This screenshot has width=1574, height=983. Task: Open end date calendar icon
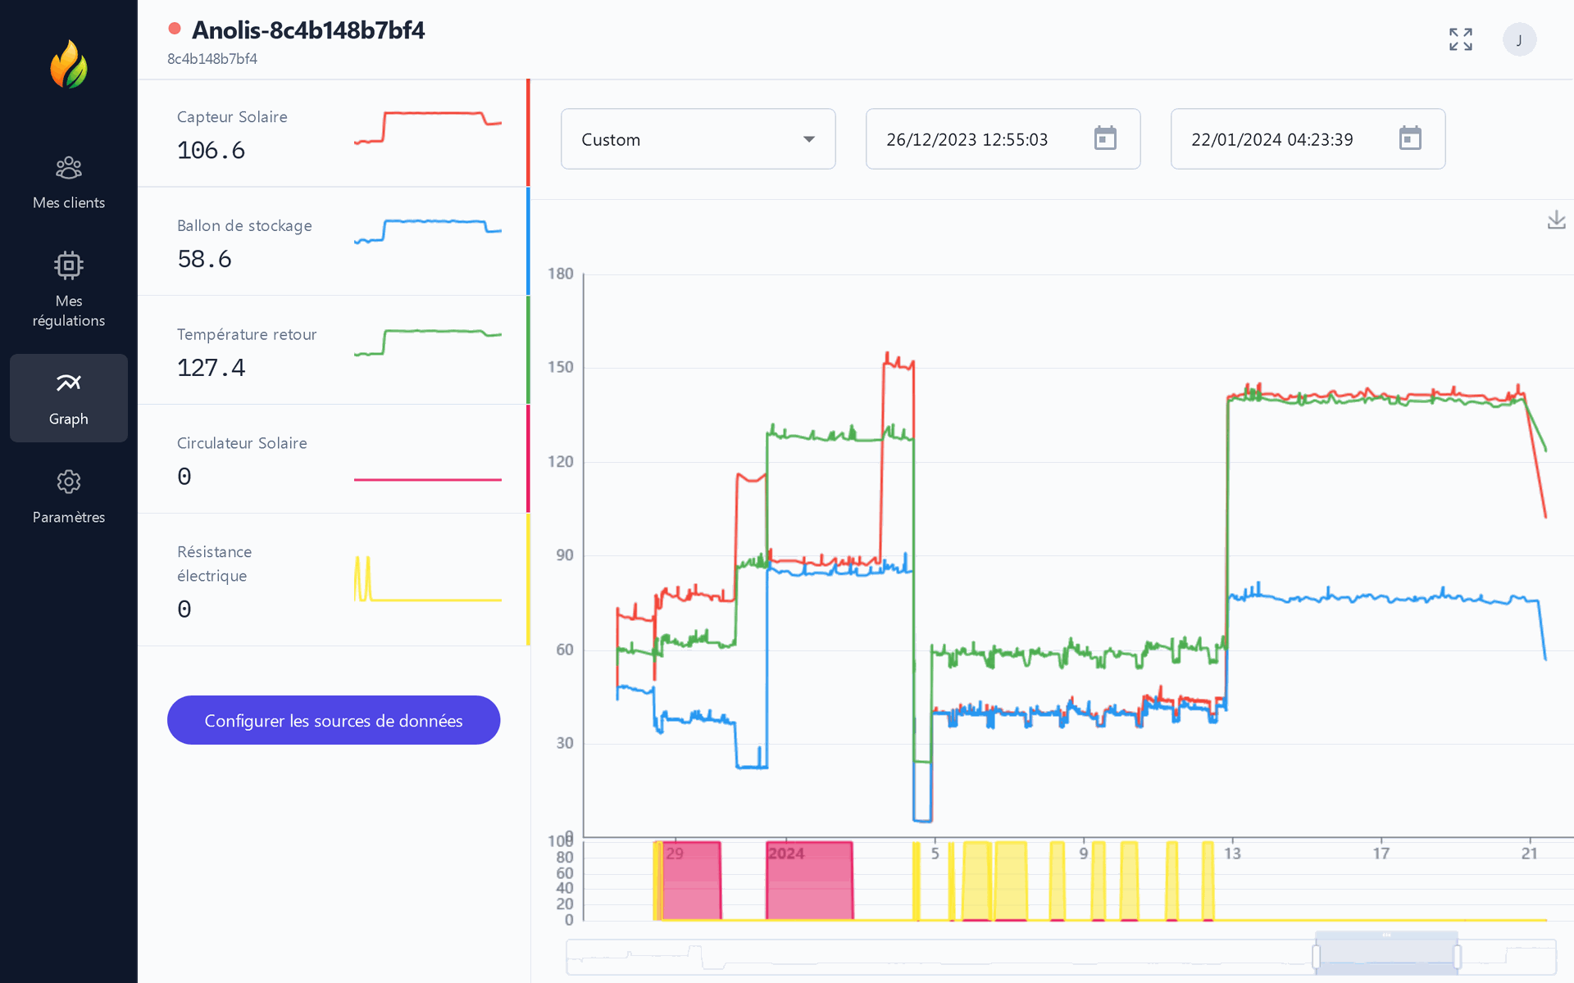pos(1410,138)
